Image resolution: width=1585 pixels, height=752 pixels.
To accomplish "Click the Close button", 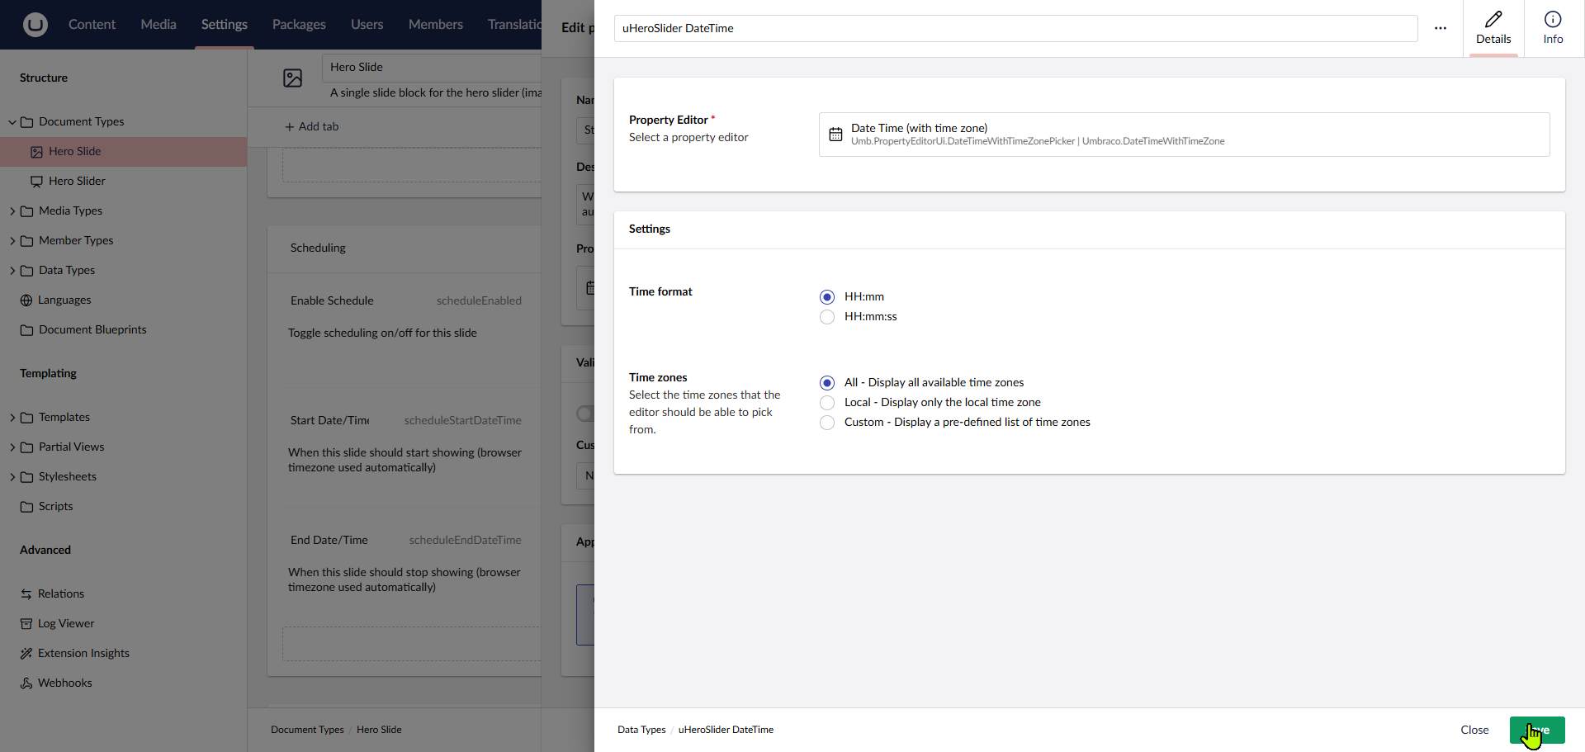I will [x=1474, y=730].
